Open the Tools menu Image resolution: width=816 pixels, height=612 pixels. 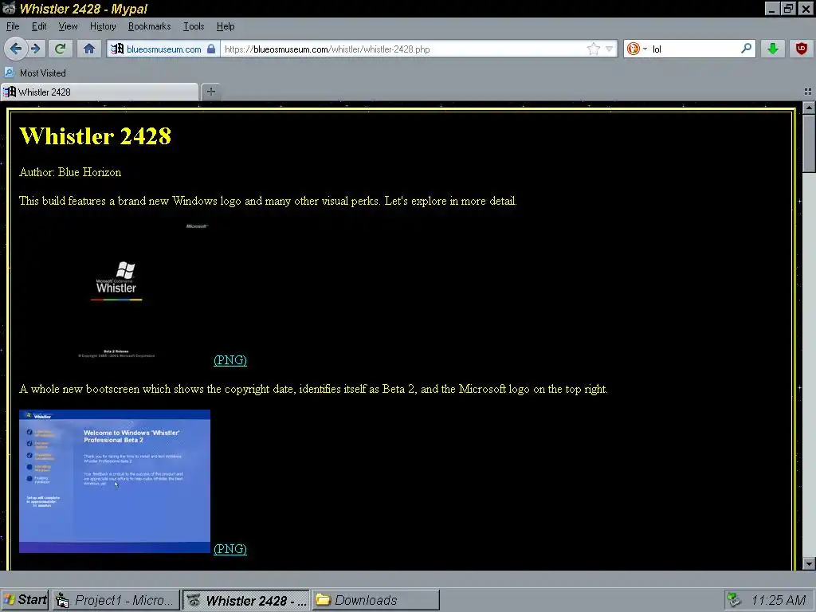pos(194,26)
